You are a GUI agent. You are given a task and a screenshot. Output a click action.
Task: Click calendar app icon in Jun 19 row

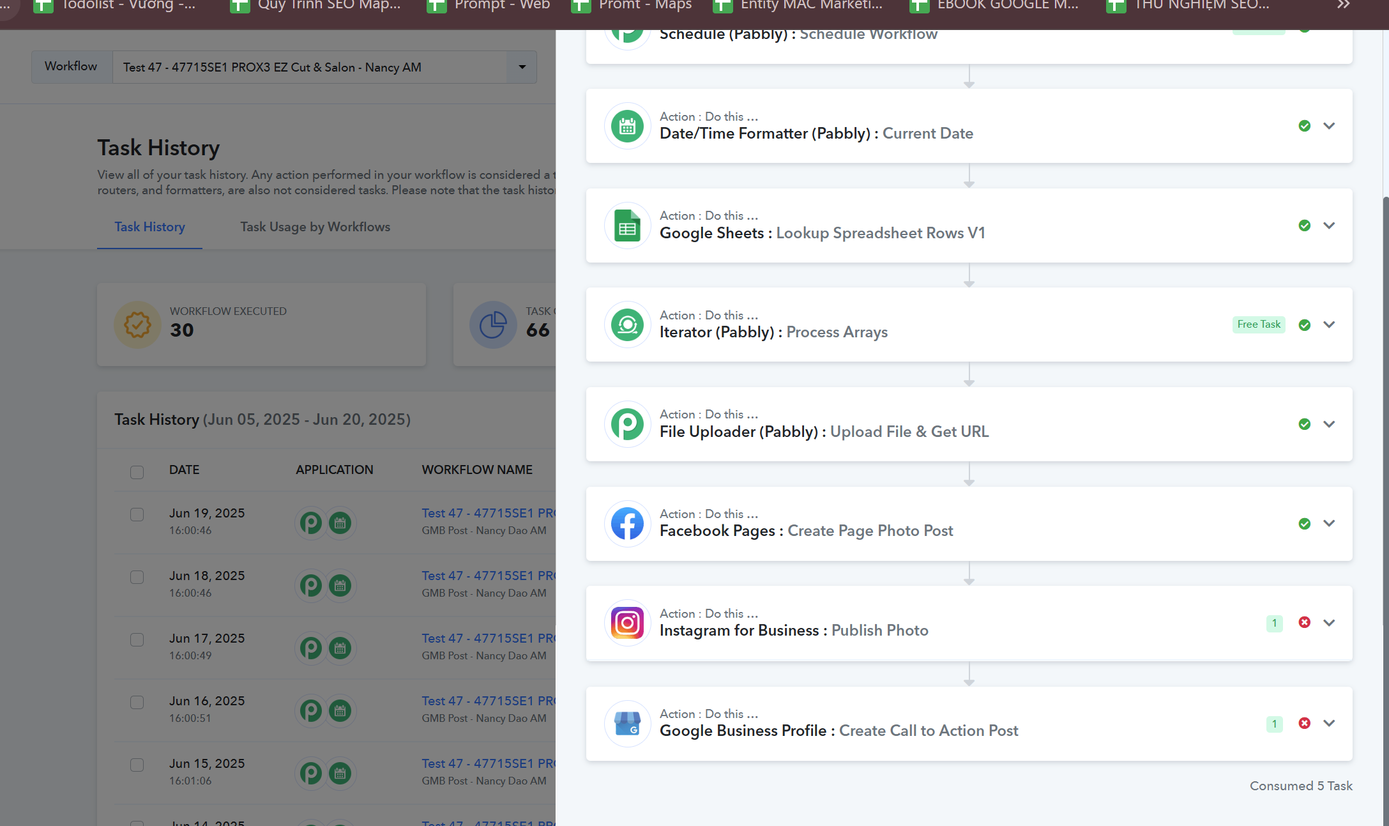pos(340,523)
